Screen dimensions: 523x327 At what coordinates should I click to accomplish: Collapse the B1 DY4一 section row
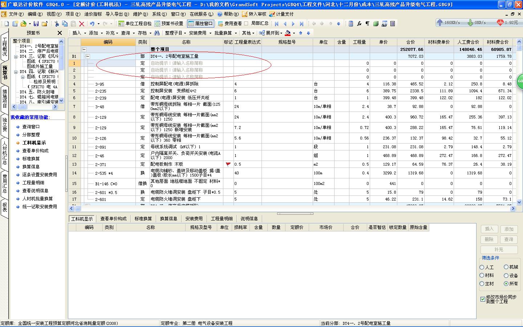[88, 56]
